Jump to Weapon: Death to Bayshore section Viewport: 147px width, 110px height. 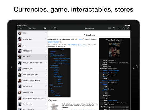62,58
